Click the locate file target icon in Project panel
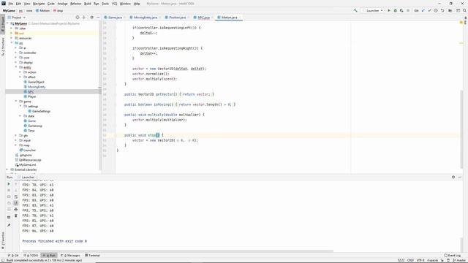Viewport: 468px width, 263px height. coord(78,18)
